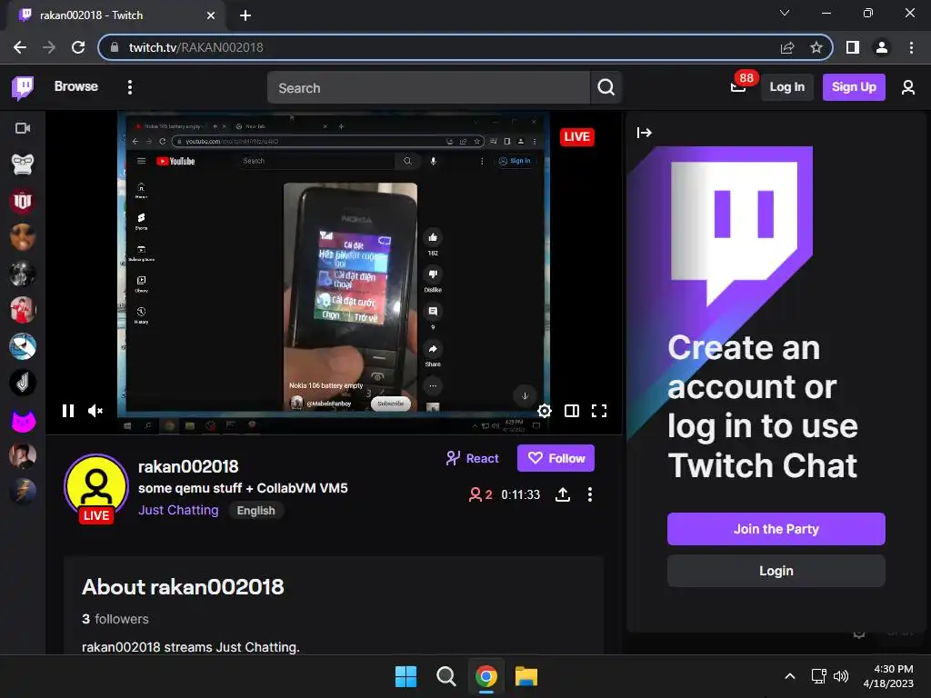Click Join the Party button
Viewport: 931px width, 698px height.
click(776, 529)
